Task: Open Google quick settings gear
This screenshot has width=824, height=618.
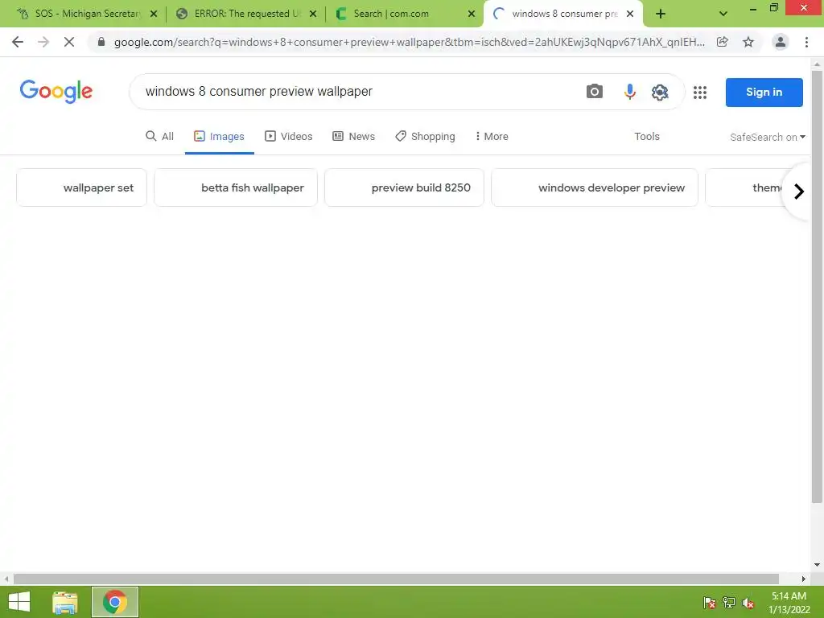Action: click(660, 92)
